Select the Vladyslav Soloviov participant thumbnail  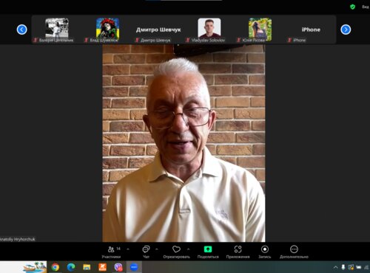(209, 30)
